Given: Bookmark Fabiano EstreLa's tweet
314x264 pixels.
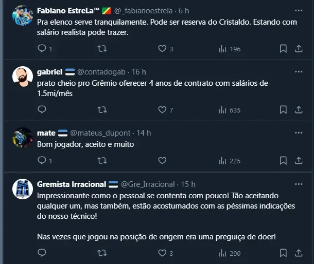Looking at the screenshot, I should pos(283,49).
